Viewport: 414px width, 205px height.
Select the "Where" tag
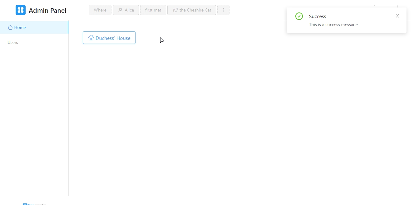(100, 10)
